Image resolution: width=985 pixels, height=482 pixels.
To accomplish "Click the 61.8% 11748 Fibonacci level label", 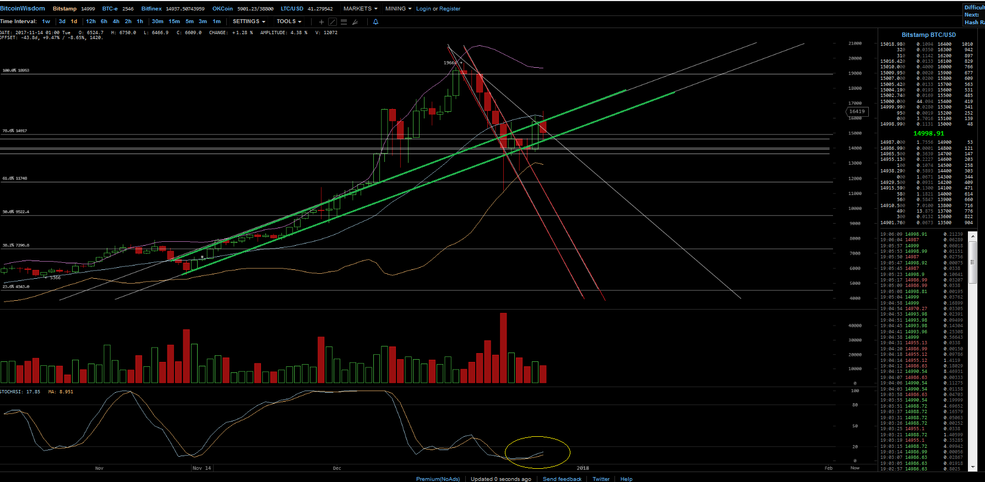I will (x=14, y=178).
